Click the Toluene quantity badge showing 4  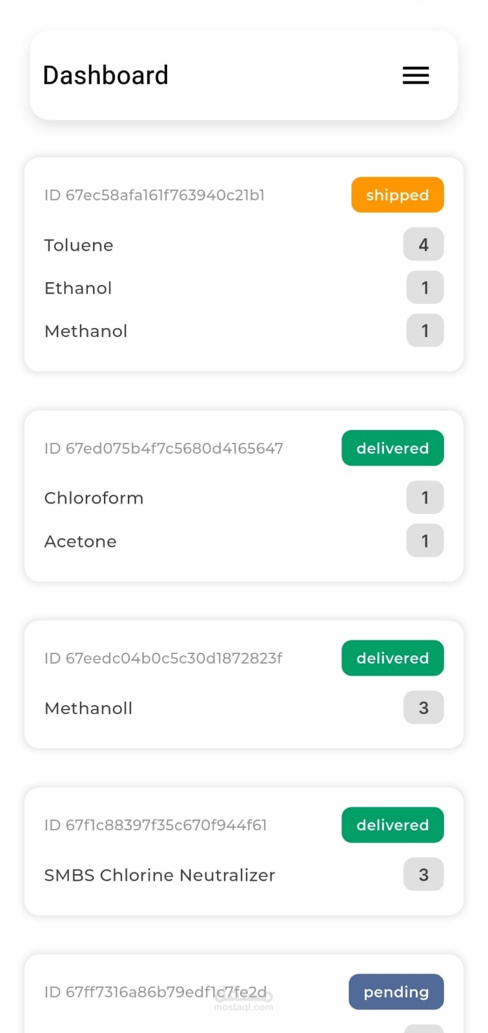(423, 245)
